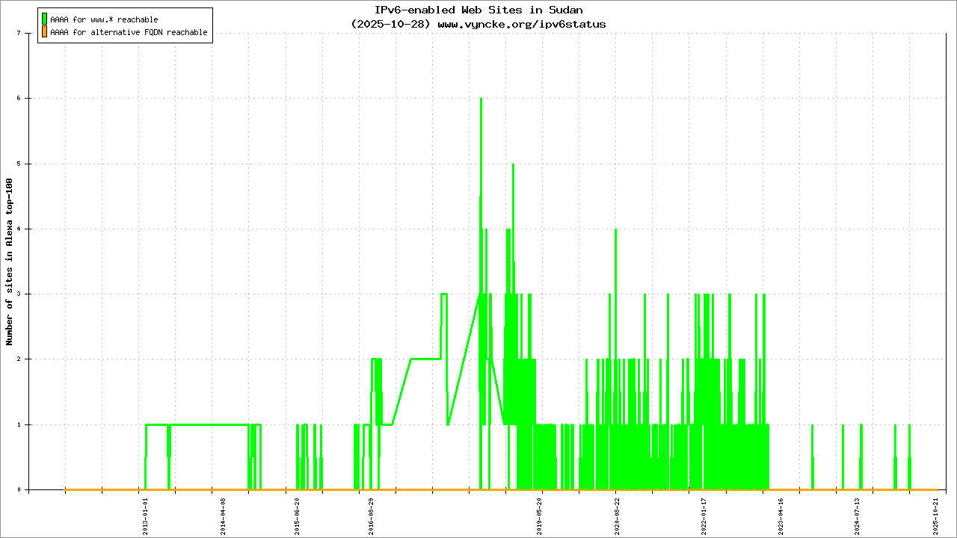Click the 2013-01-01 date label on x-axis

tap(146, 514)
